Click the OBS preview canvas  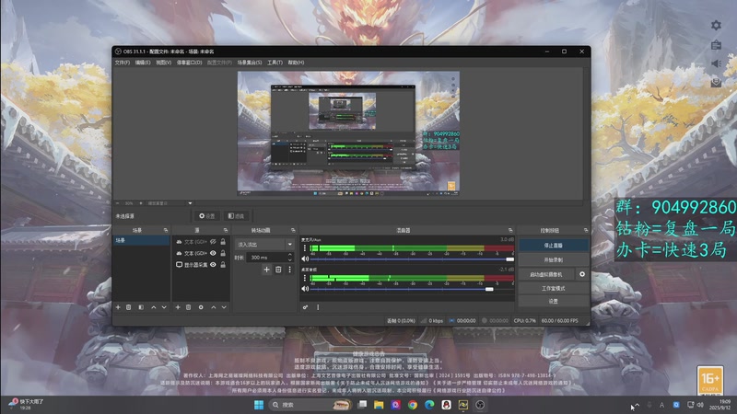[348, 133]
